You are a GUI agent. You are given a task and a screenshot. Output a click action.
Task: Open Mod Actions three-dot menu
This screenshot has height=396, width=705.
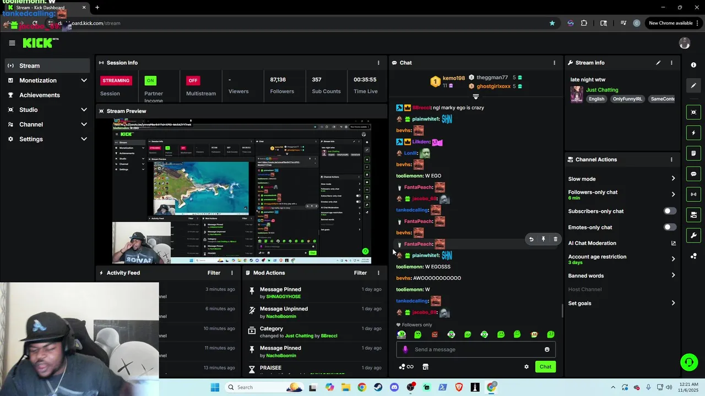click(378, 273)
